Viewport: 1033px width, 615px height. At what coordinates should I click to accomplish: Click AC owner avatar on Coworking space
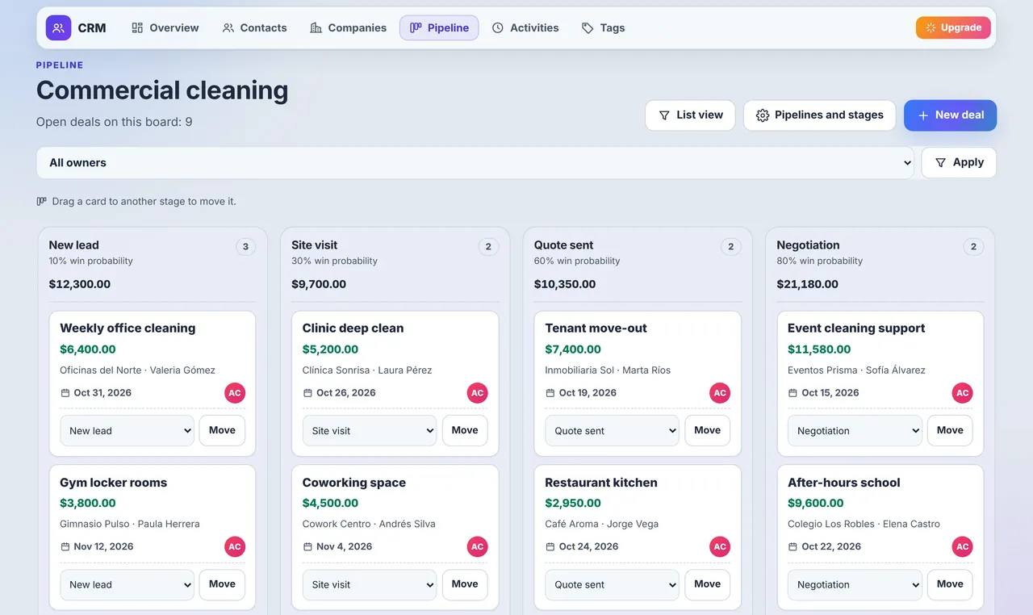478,546
